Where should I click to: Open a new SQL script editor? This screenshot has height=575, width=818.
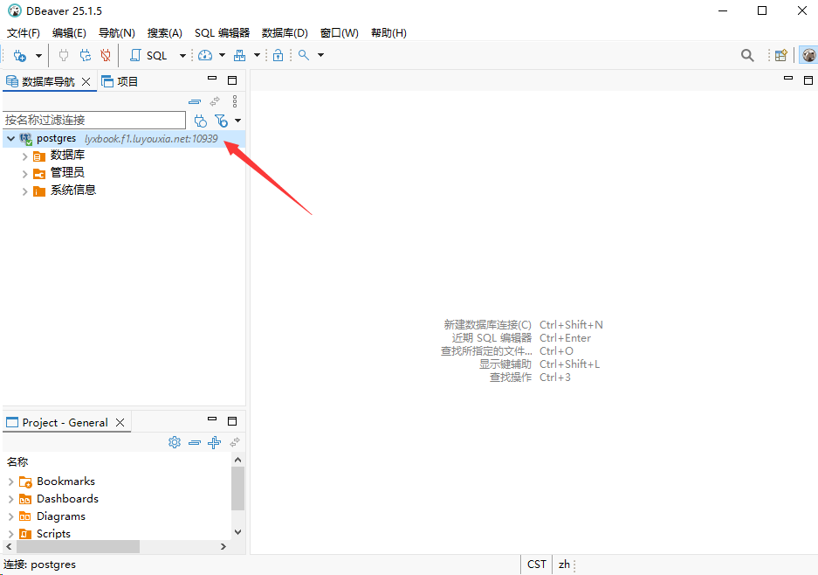point(148,55)
